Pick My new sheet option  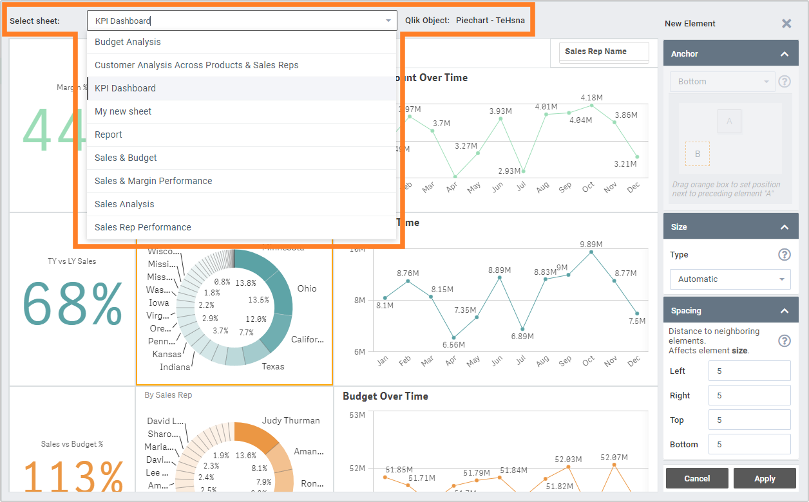tap(242, 111)
